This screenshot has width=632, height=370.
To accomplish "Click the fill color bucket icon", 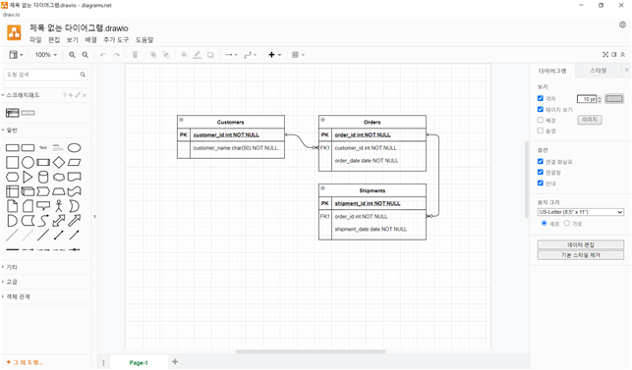I will click(184, 55).
